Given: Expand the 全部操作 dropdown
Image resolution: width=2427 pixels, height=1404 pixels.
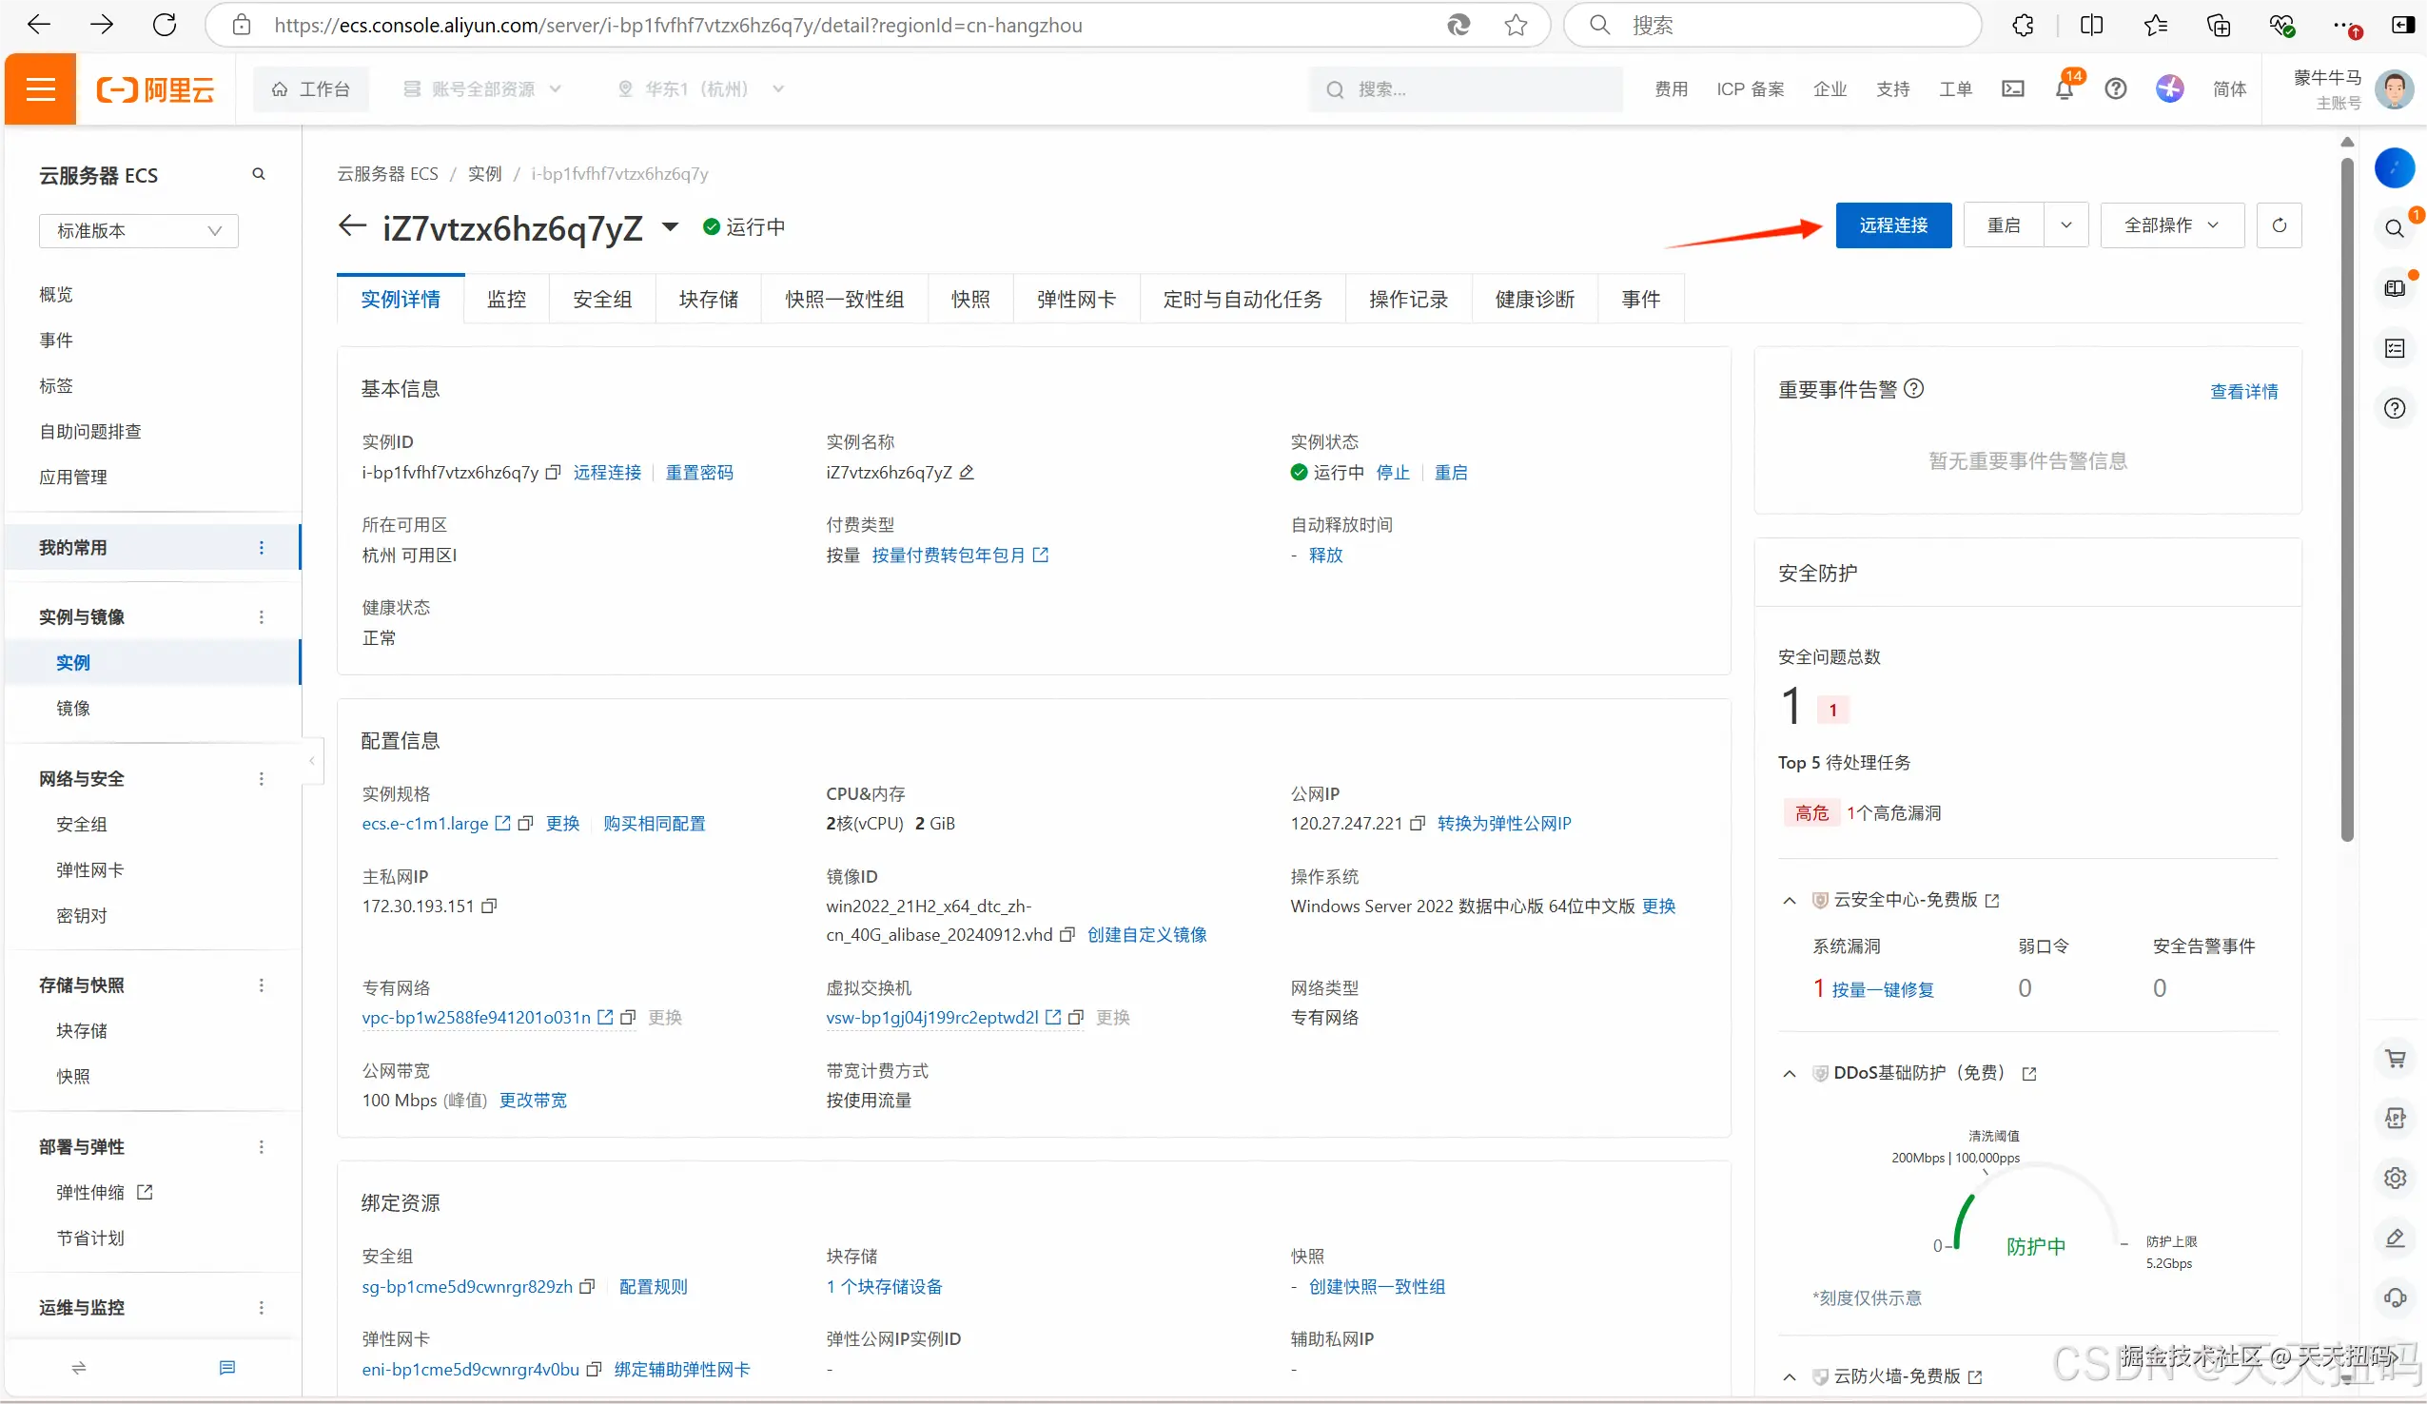Looking at the screenshot, I should (2172, 225).
